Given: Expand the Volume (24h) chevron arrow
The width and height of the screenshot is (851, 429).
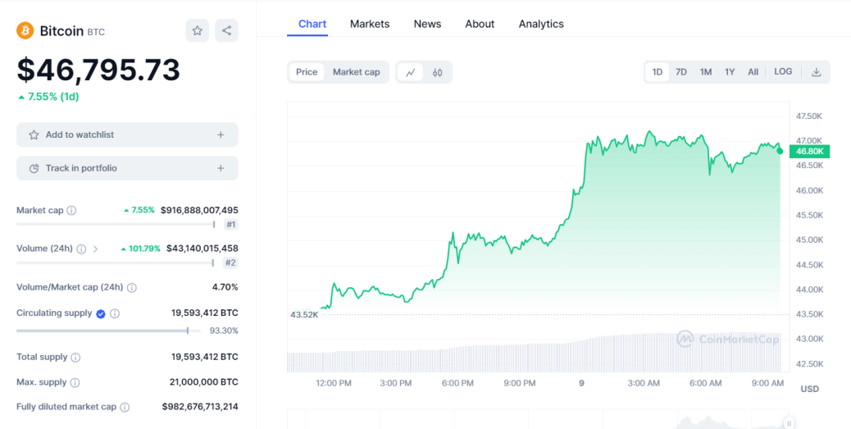Looking at the screenshot, I should click(96, 249).
